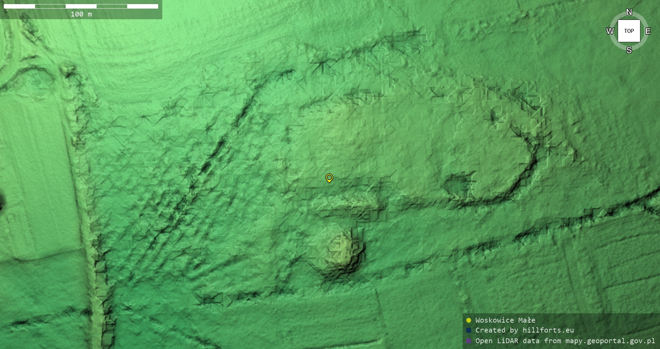Click the S letter on the compass
The image size is (660, 349).
click(x=629, y=50)
